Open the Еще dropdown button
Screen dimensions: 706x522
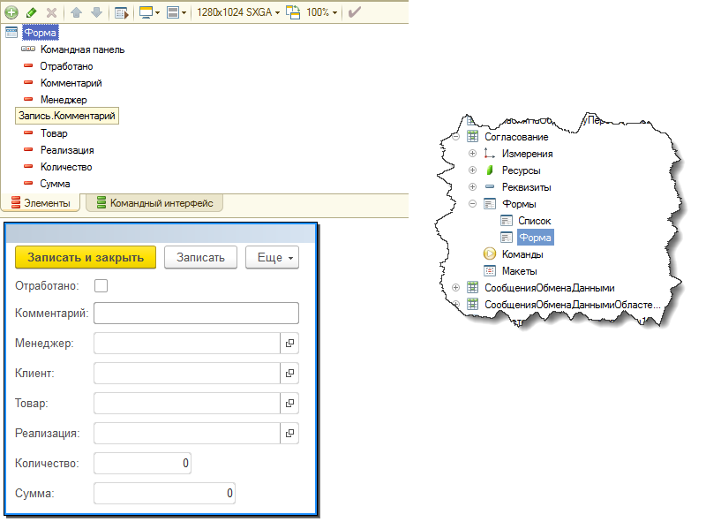(272, 257)
